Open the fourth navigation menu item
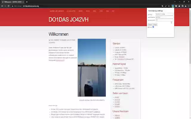Screen dimensions: 191x119 (x=88, y=11)
